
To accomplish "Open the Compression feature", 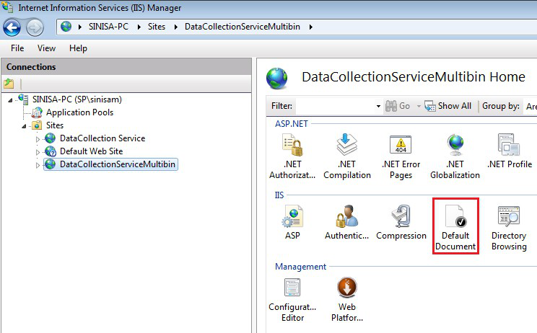I will pos(401,222).
